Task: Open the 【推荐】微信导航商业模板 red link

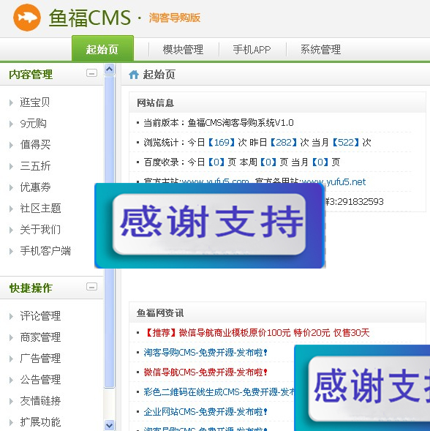Action: (257, 333)
